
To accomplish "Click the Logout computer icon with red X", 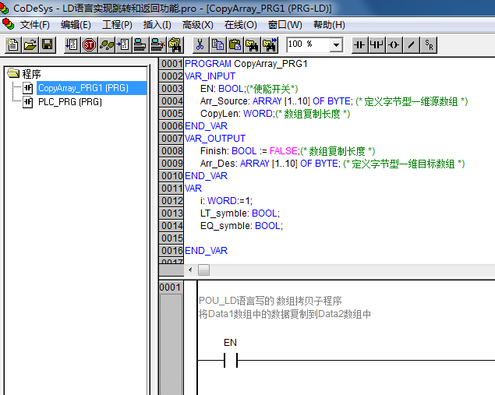I will tap(157, 45).
